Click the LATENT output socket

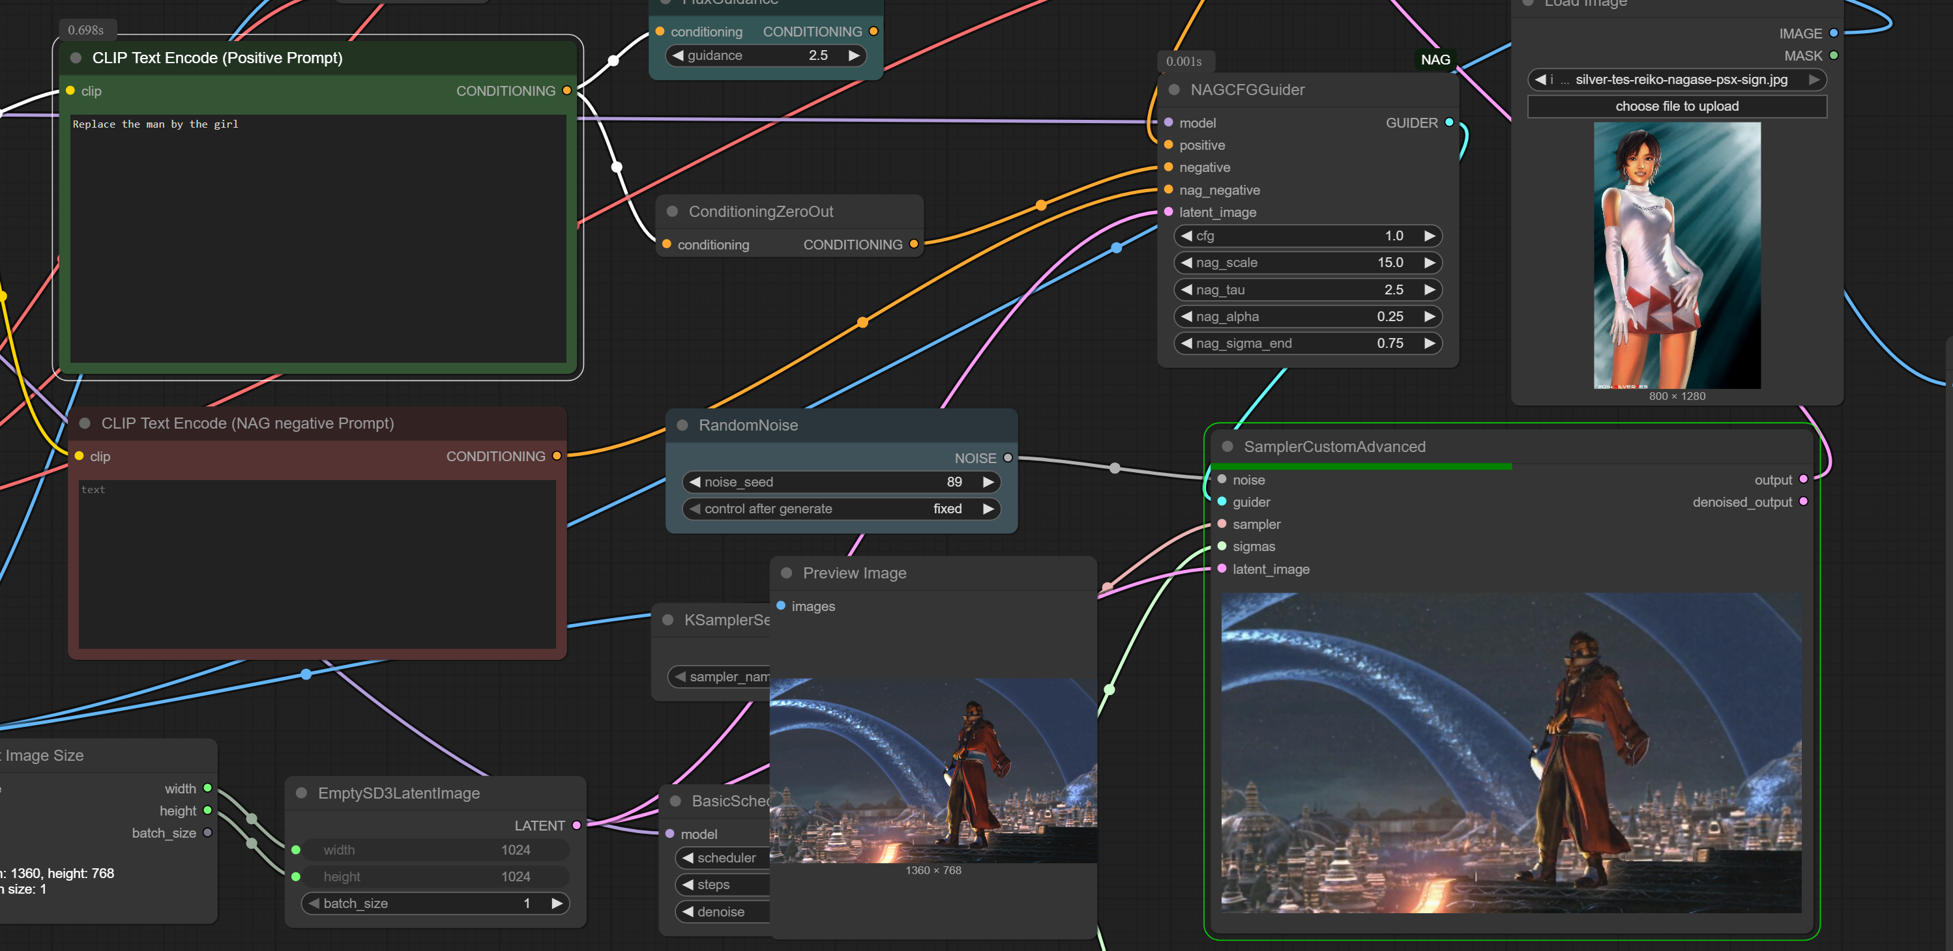576,825
